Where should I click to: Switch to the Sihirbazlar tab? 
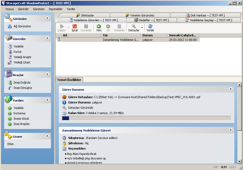[x=85, y=15]
